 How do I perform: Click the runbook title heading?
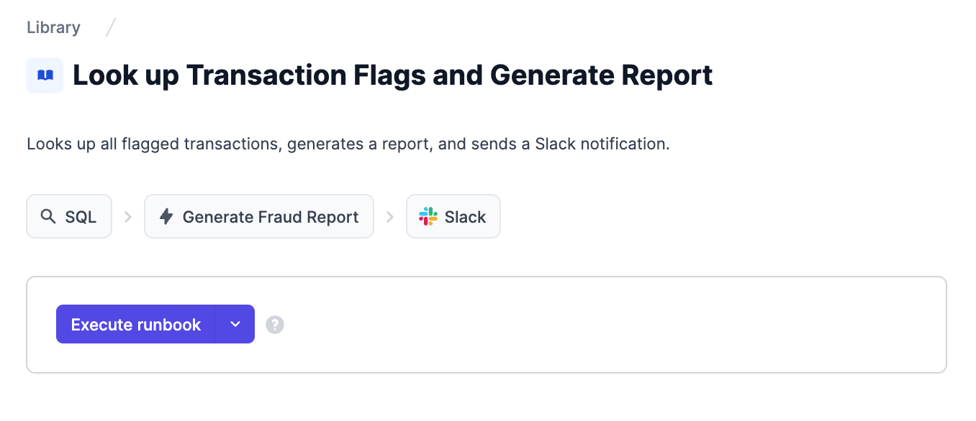click(393, 75)
